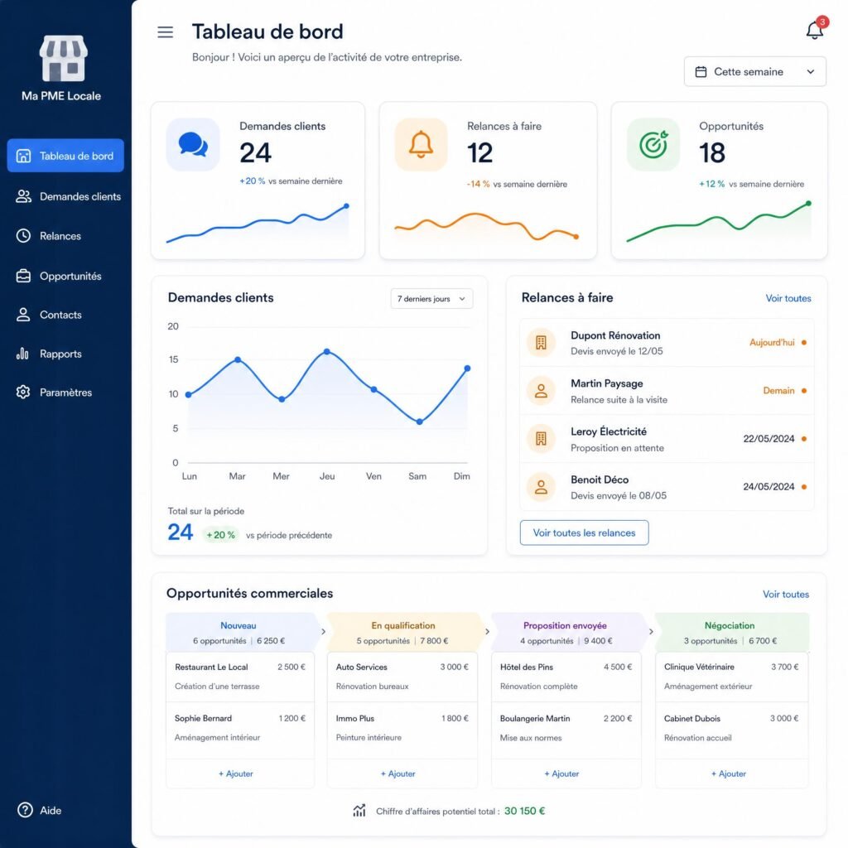Screen dimensions: 848x848
Task: Click the orange Relances à faire sparkline
Action: [487, 227]
